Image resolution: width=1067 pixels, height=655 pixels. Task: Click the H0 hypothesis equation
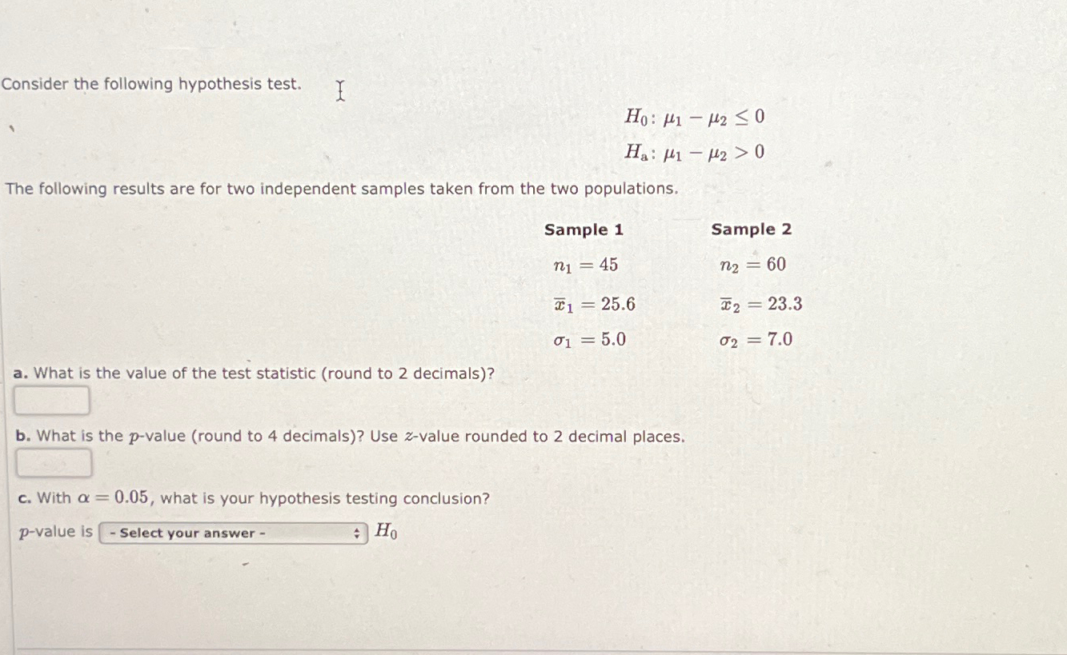coord(695,117)
